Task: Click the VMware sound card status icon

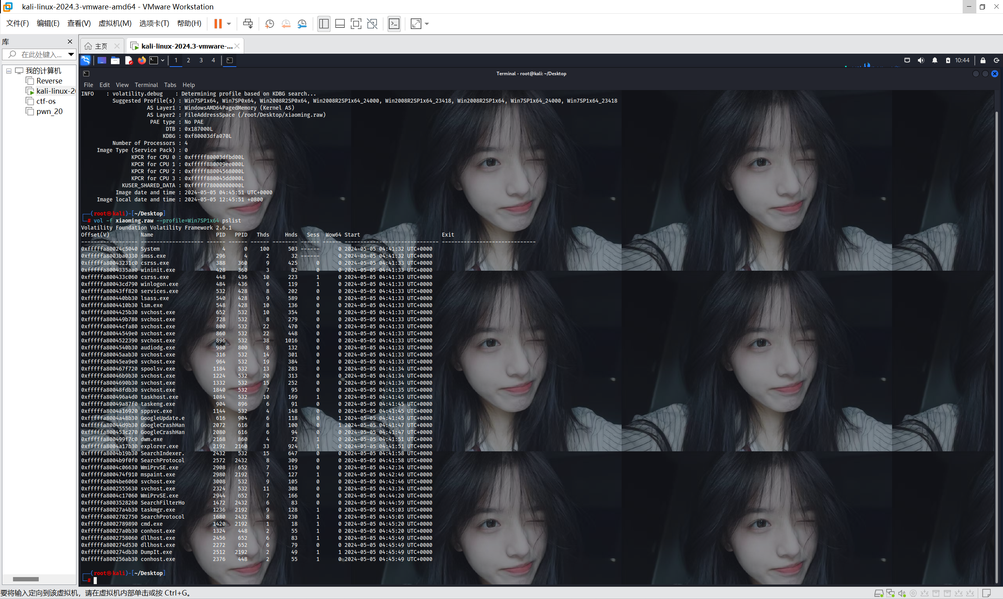Action: (x=901, y=594)
